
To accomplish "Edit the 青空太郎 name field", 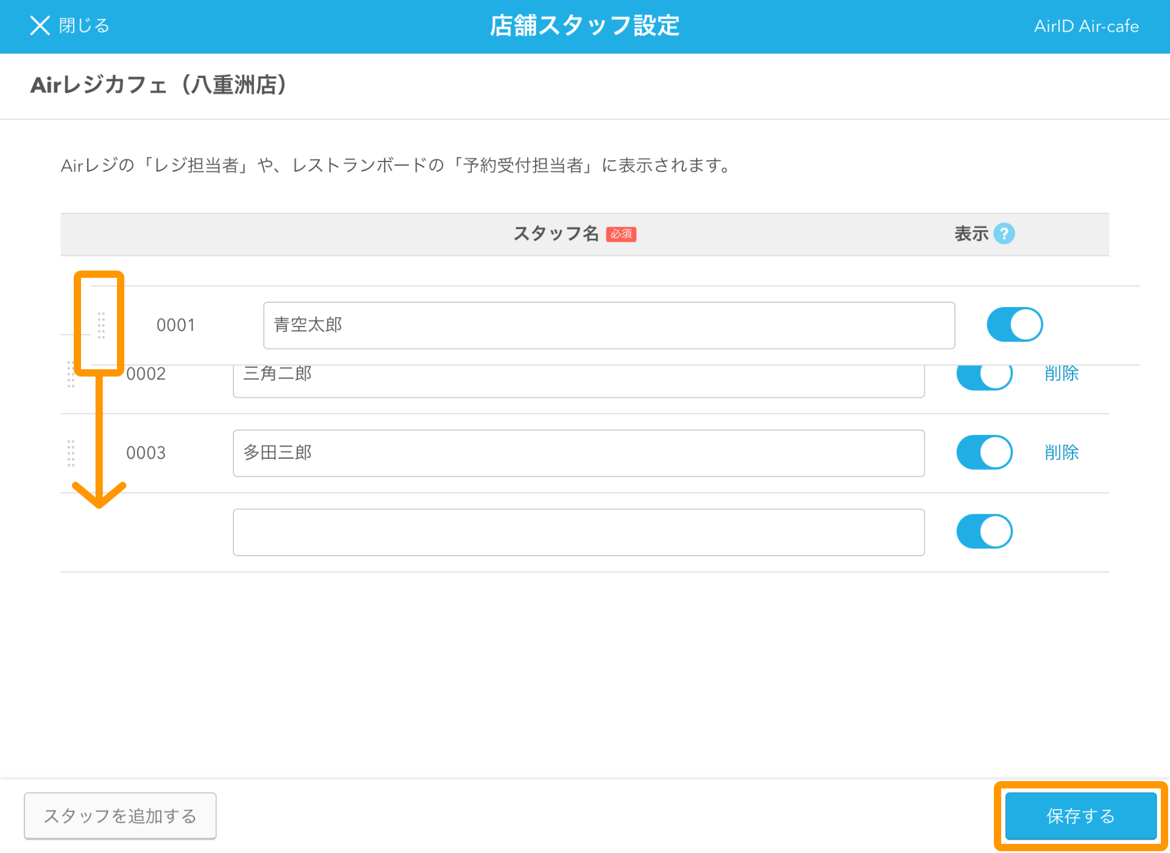I will (x=608, y=325).
